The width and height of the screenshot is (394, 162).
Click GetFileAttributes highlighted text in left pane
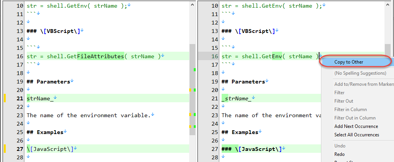pos(101,56)
